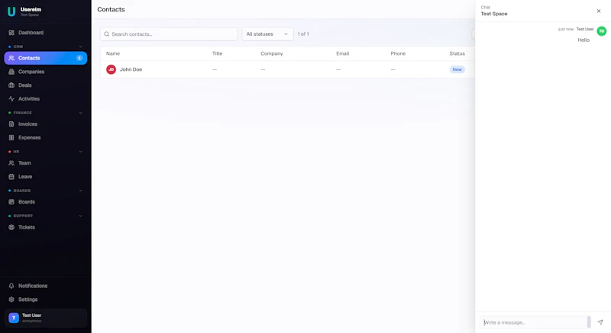Send the chat message
The width and height of the screenshot is (611, 333).
click(x=600, y=322)
